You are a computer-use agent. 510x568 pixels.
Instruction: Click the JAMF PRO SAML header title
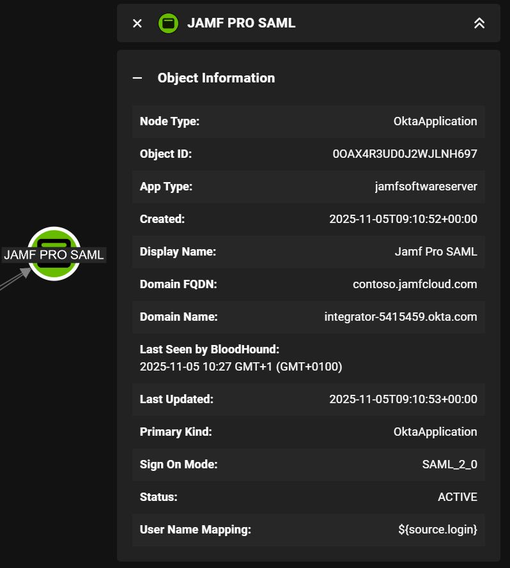[241, 23]
